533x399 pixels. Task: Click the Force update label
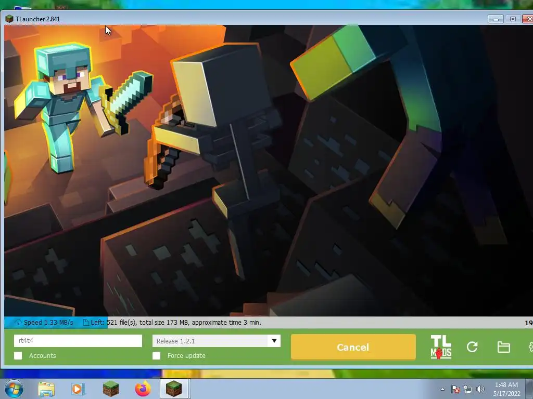pyautogui.click(x=186, y=355)
